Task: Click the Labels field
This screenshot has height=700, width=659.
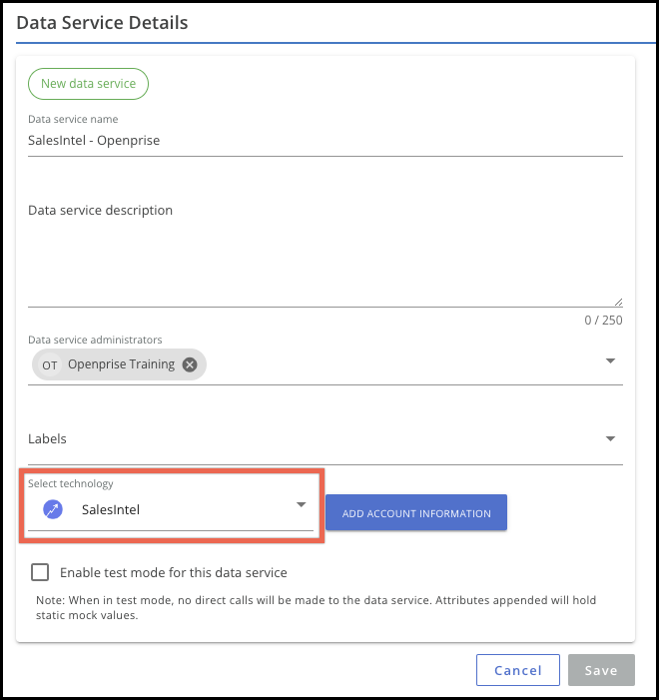Action: 326,439
